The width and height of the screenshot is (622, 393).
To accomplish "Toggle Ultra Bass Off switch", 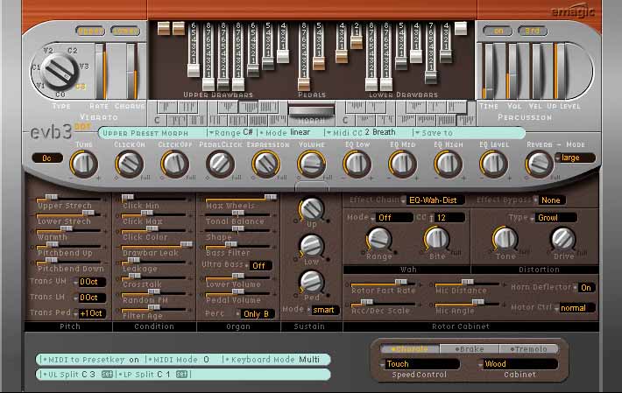I will coord(258,266).
